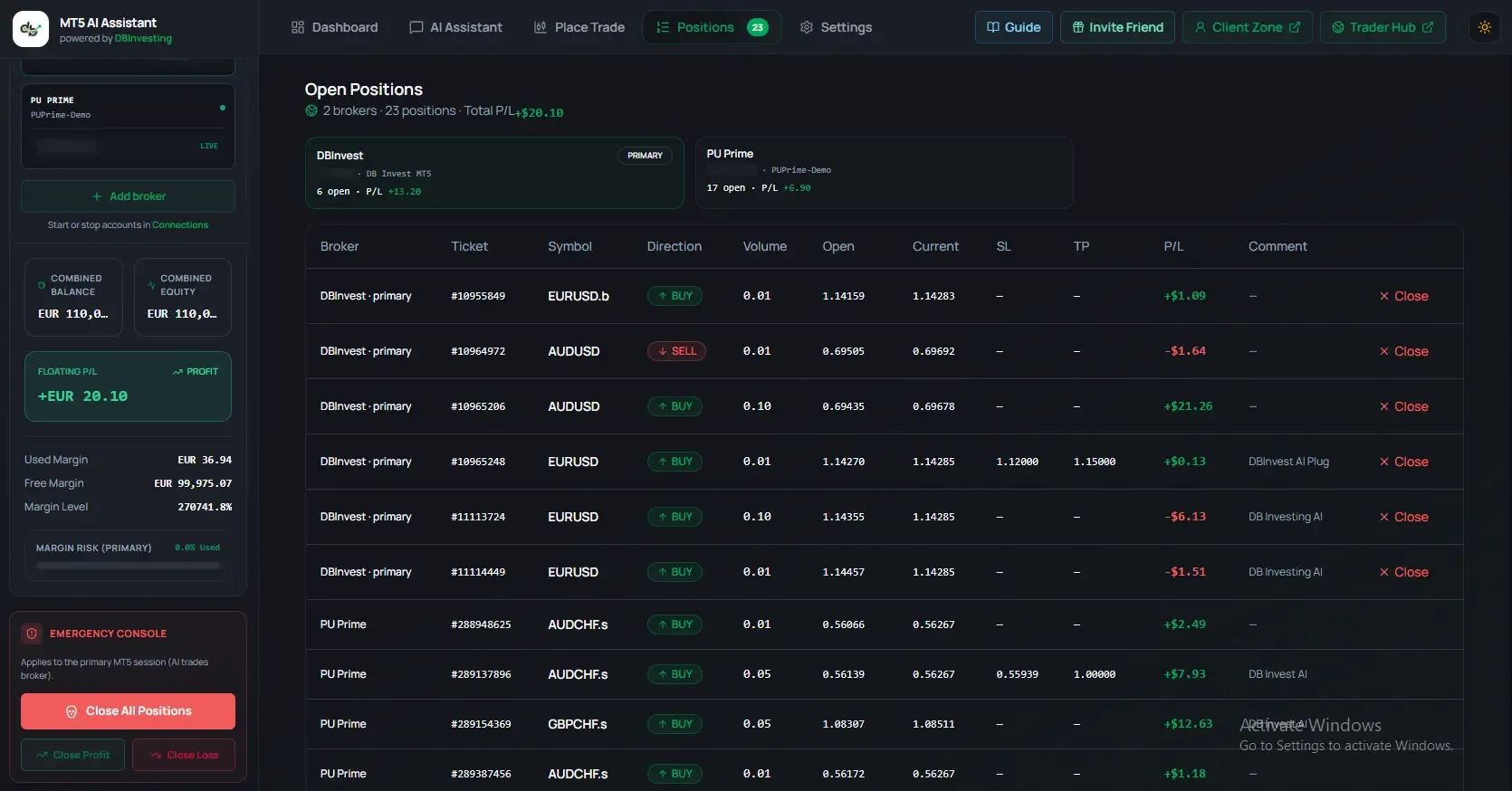Open the Client Zone link
This screenshot has width=1512, height=791.
(x=1247, y=27)
